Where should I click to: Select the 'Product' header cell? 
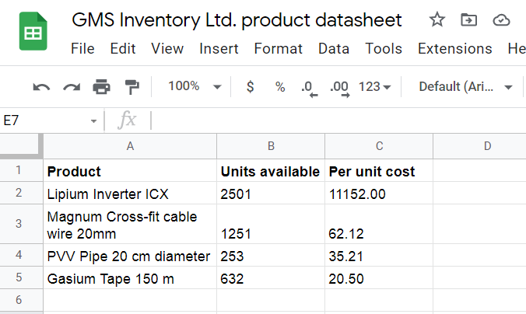pyautogui.click(x=130, y=170)
